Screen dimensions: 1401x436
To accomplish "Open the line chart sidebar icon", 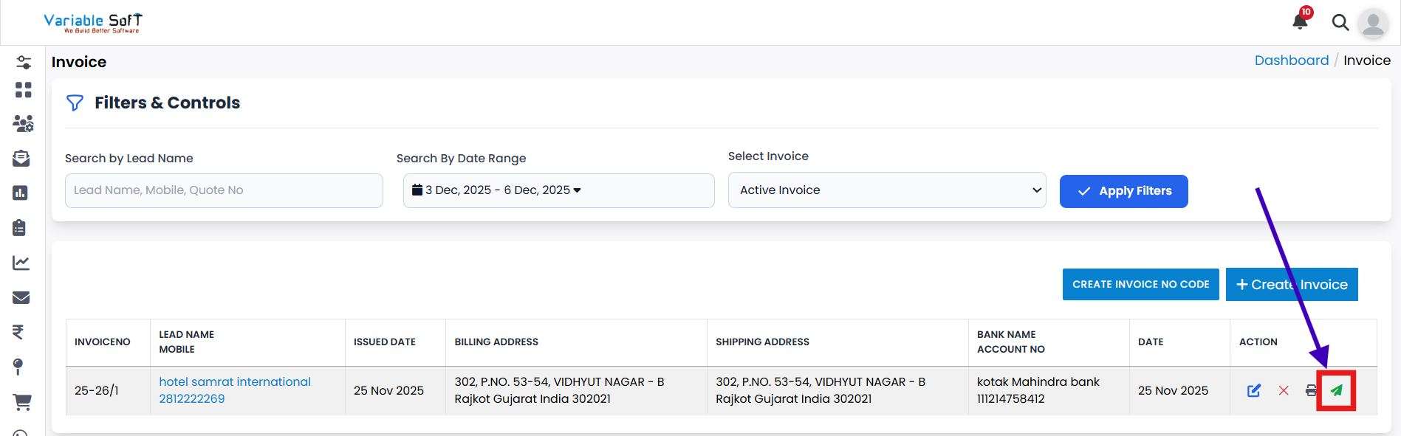I will 21,263.
